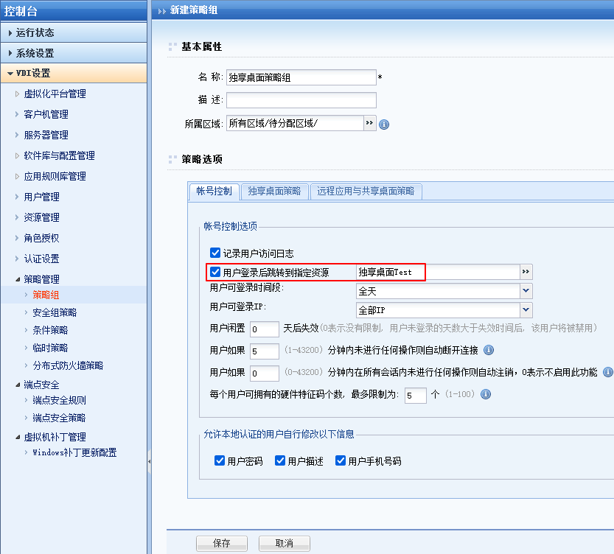Click info icon after auto-disconnect minutes setting
Viewport: 614px width, 554px height.
click(489, 350)
